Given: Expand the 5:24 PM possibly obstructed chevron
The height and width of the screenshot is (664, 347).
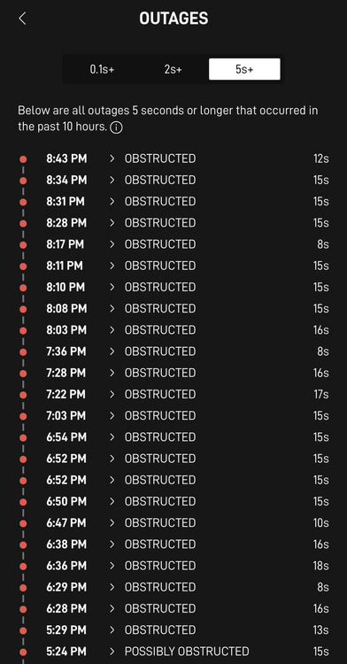Looking at the screenshot, I should tap(112, 652).
